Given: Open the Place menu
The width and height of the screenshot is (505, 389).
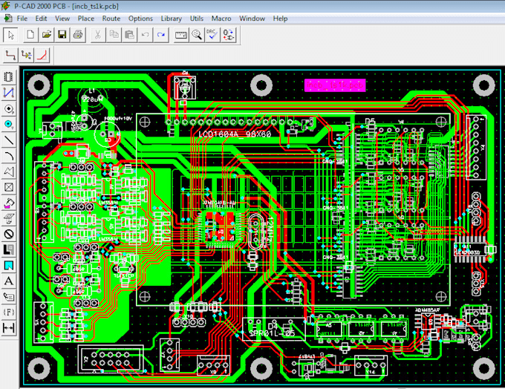Looking at the screenshot, I should [86, 19].
